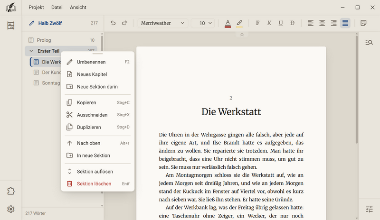Select Ausschneiden menu entry
This screenshot has width=380, height=220.
tap(98, 115)
